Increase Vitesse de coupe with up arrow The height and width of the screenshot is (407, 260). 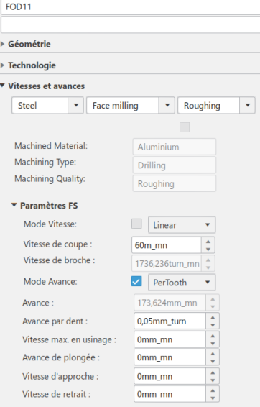[208, 242]
